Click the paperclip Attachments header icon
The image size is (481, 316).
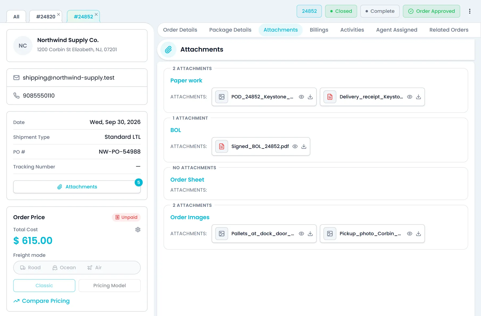pos(168,50)
